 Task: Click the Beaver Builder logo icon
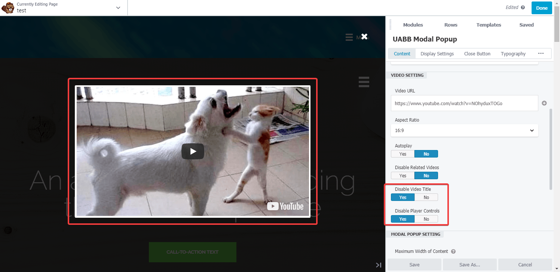8,8
